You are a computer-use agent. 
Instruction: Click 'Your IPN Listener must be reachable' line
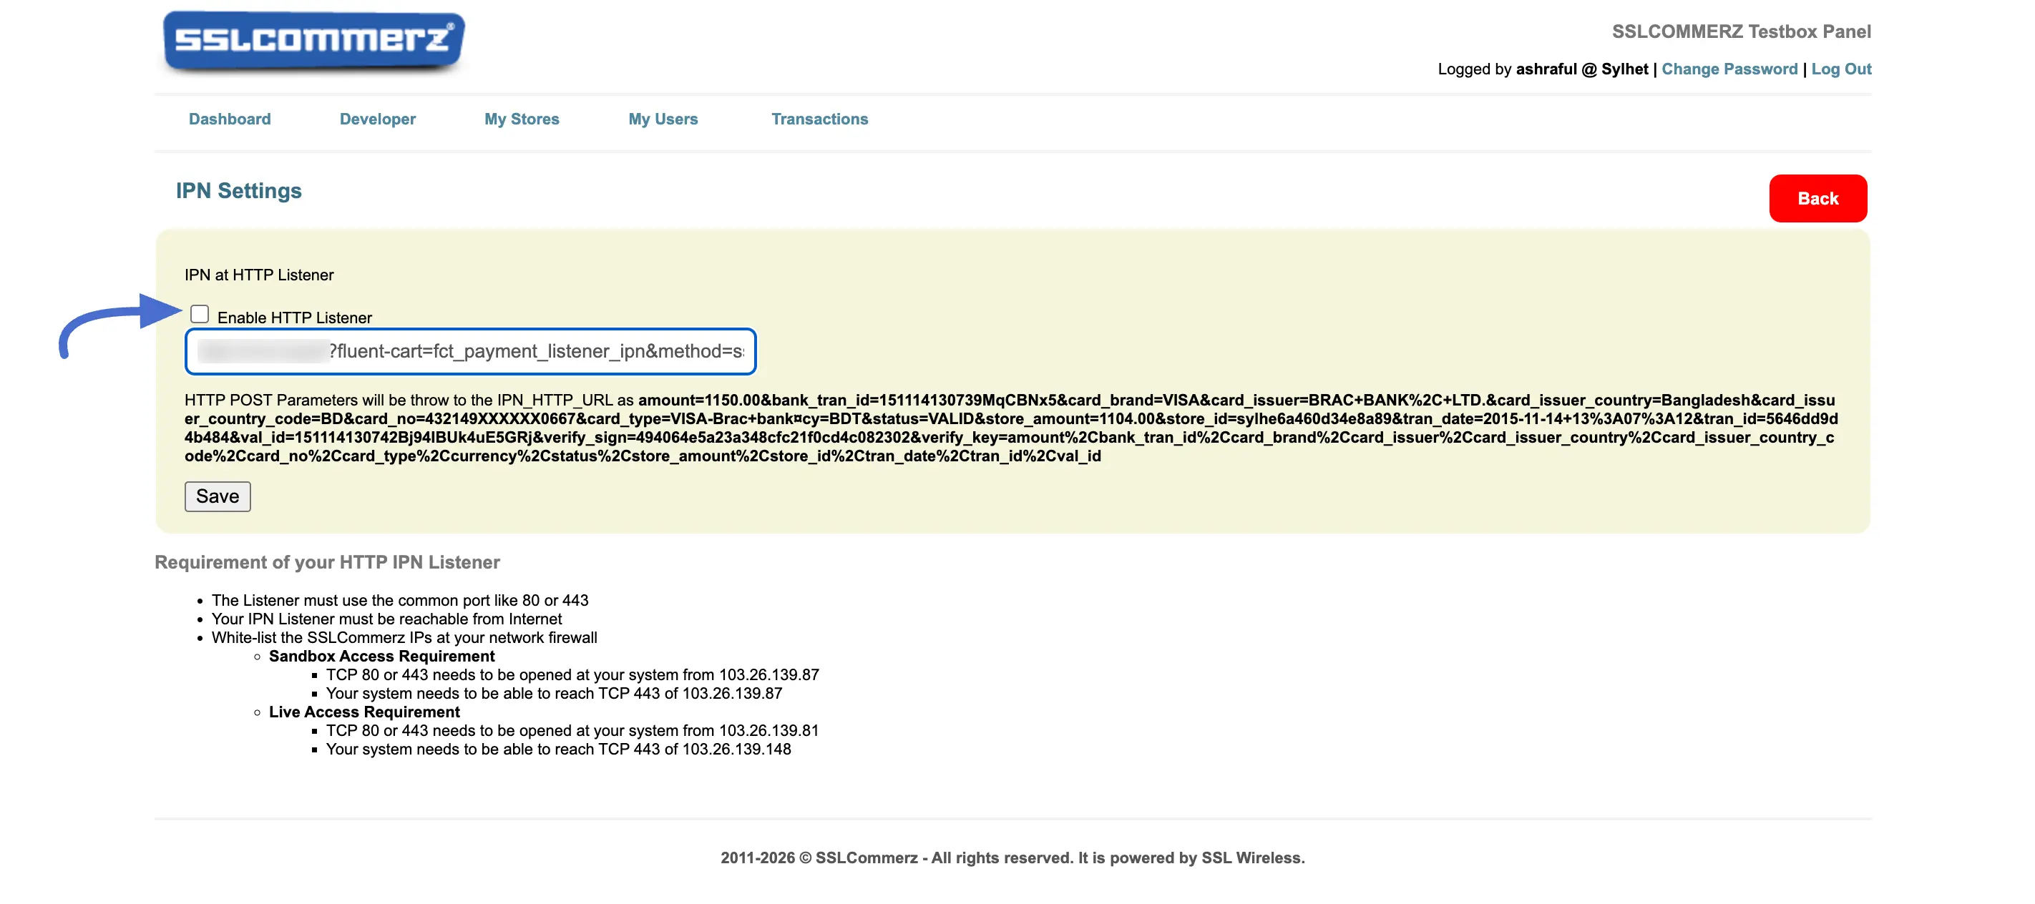[x=386, y=619]
